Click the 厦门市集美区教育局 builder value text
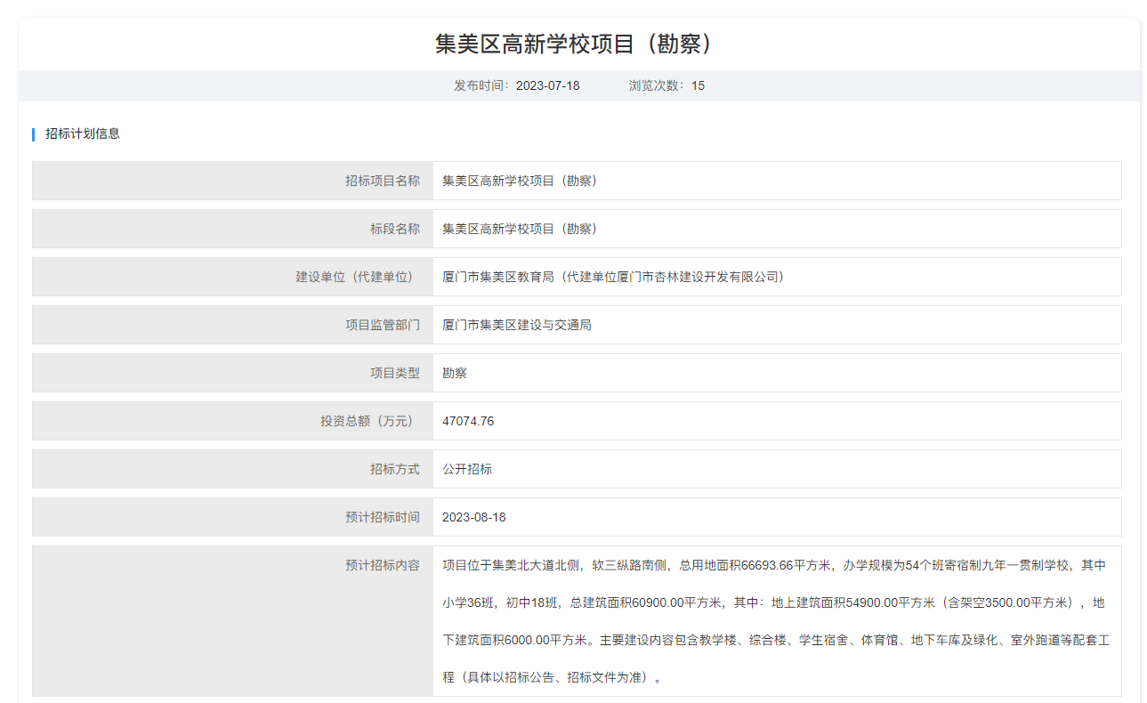Viewport: 1147px width, 703px height. tap(613, 277)
